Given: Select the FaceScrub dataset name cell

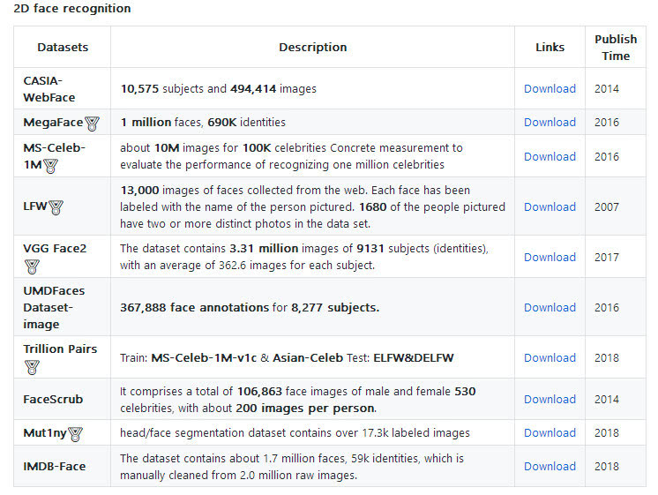Looking at the screenshot, I should coord(53,400).
